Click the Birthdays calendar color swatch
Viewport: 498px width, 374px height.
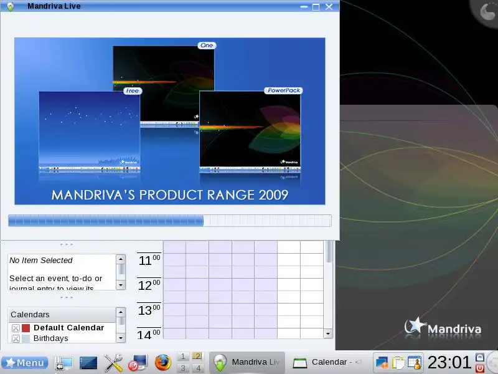click(x=26, y=338)
